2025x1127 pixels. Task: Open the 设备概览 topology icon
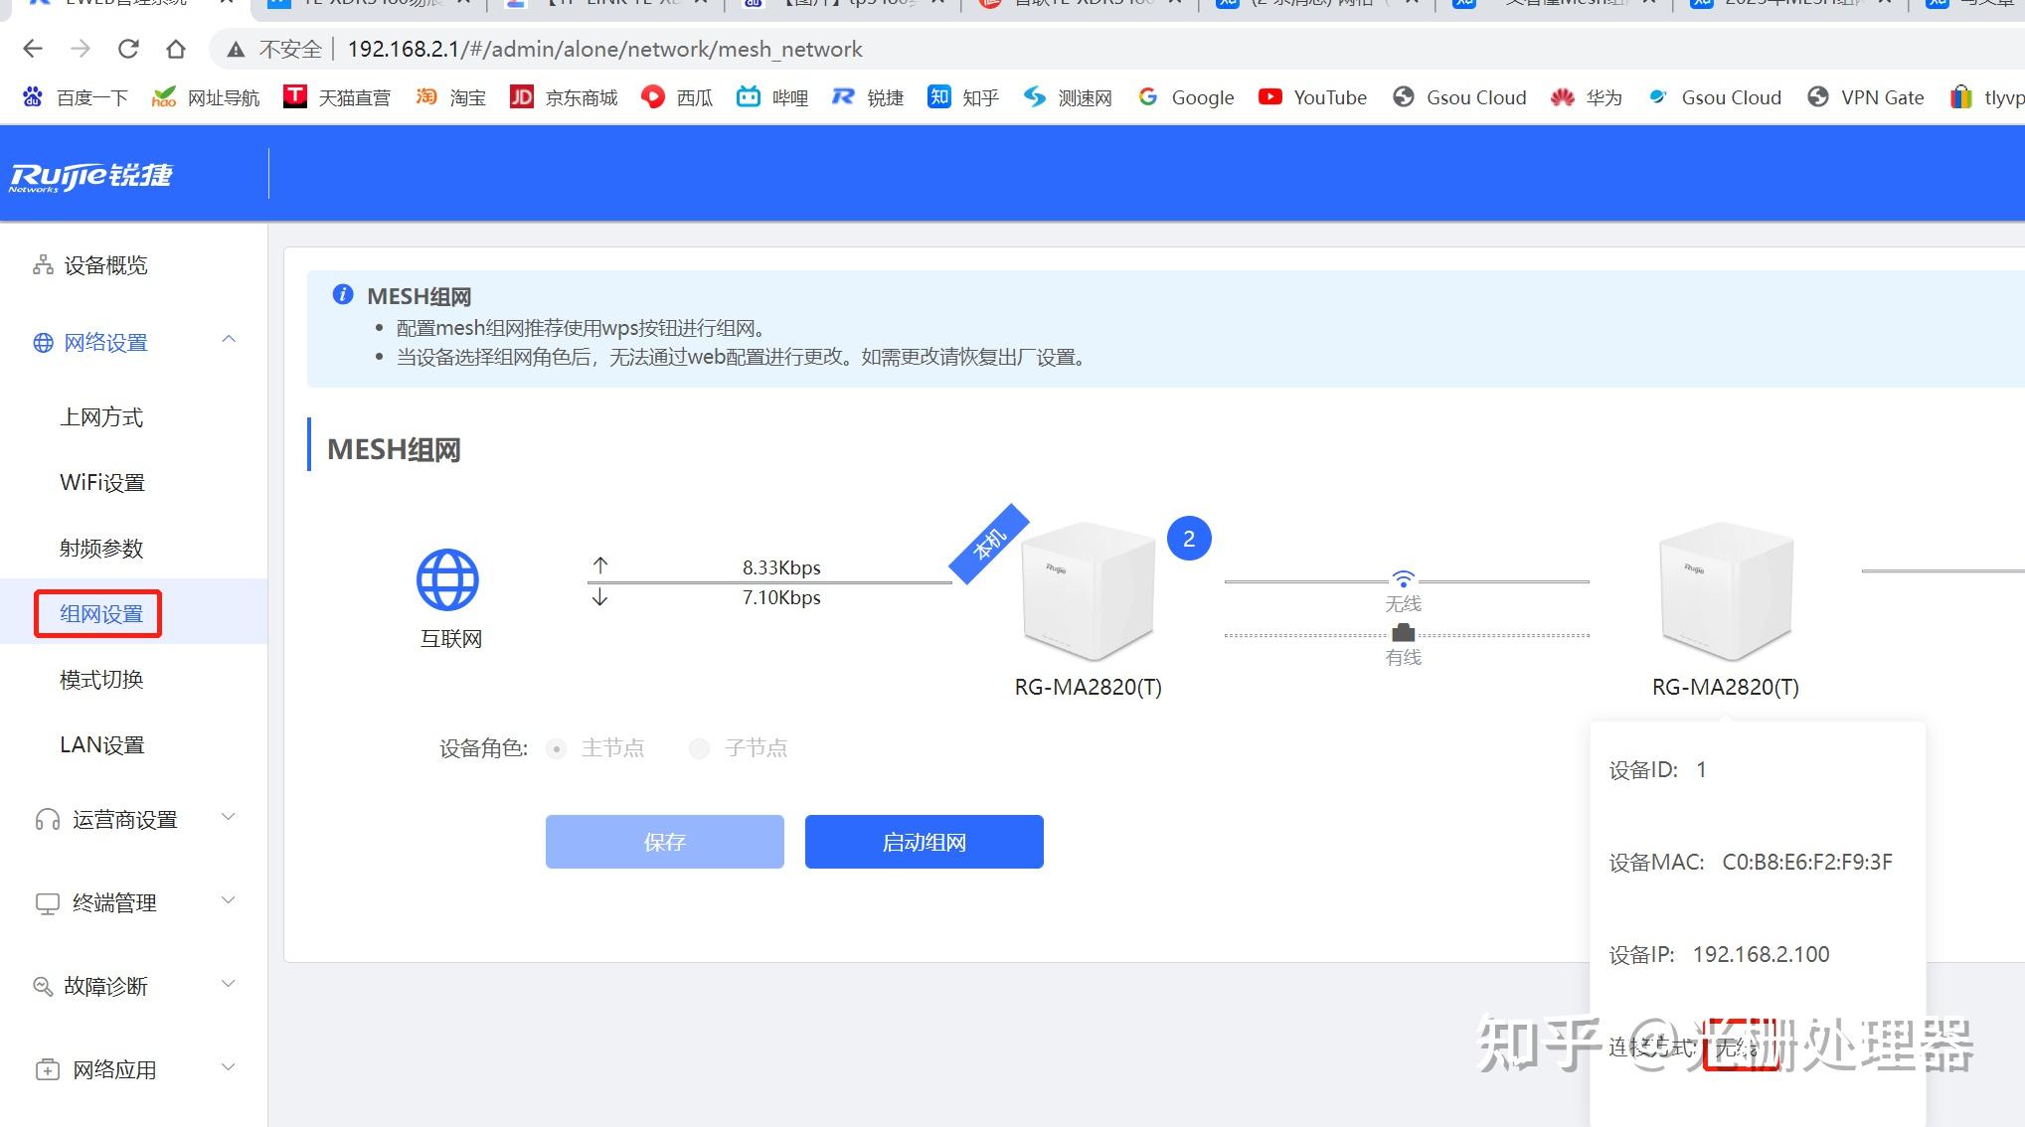pyautogui.click(x=43, y=265)
